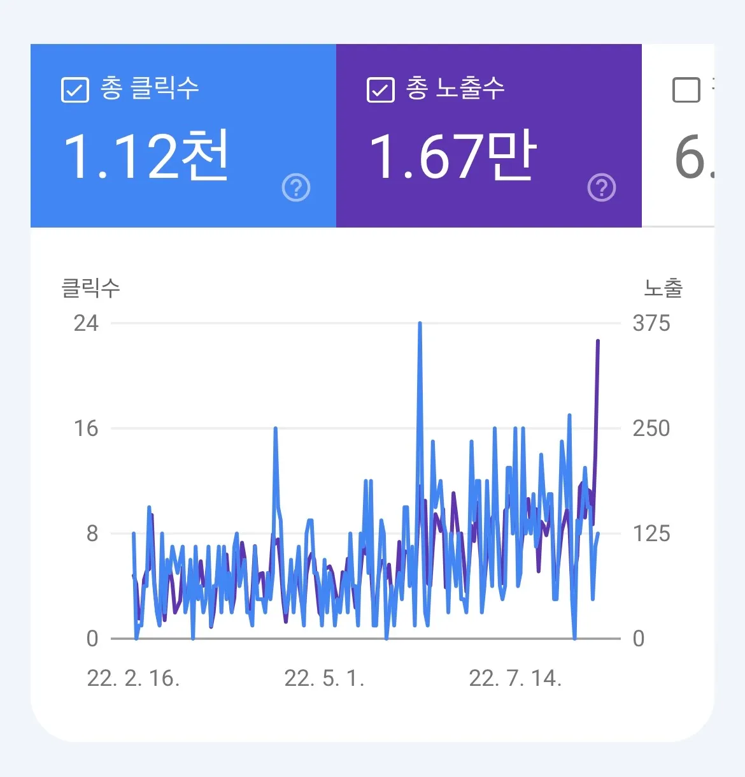The width and height of the screenshot is (745, 777).
Task: Click the 22. 7. 14. date label
Action: (515, 678)
